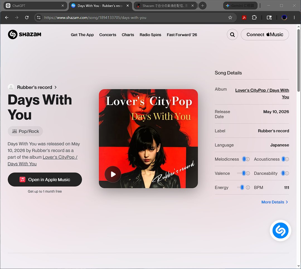Click the Acousticness level slider
The height and width of the screenshot is (269, 301).
pos(283,159)
